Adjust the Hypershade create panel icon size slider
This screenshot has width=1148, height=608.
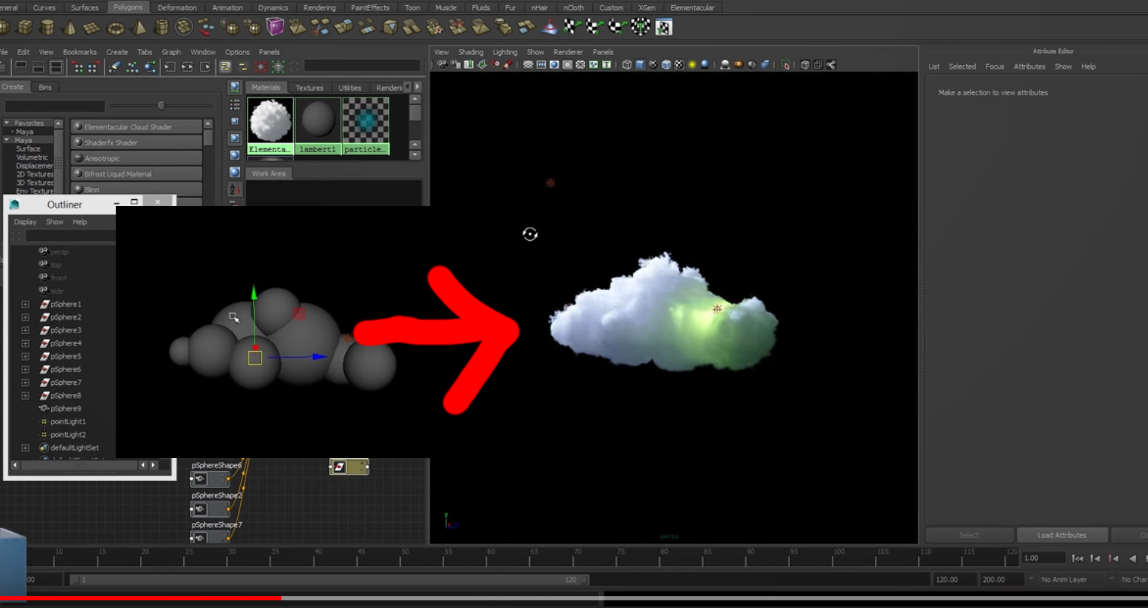161,106
